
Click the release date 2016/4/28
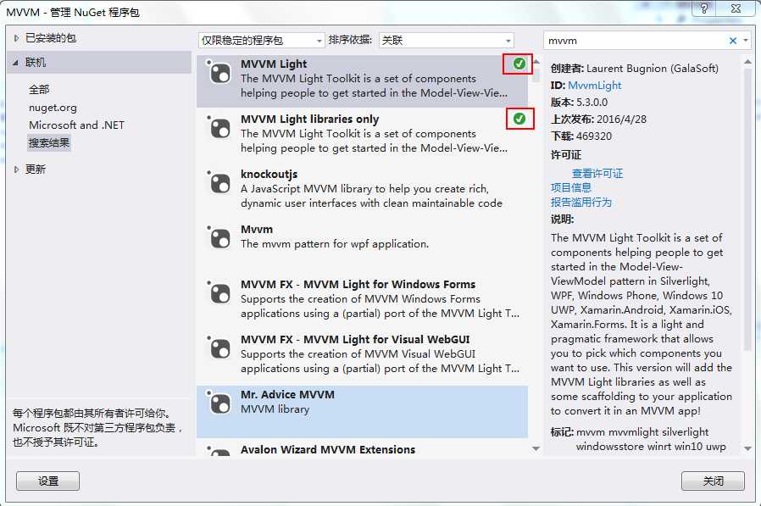pos(621,120)
